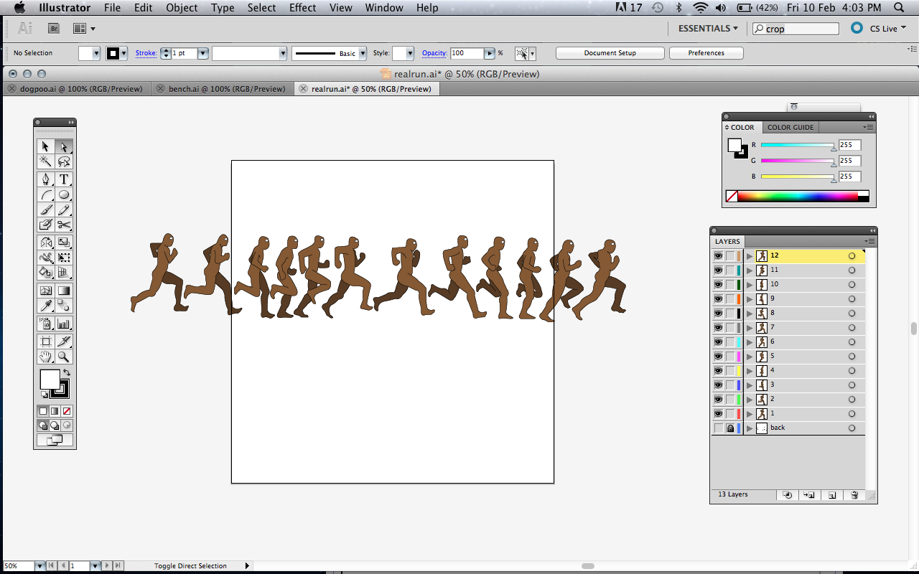Show the hidden back layer
This screenshot has width=919, height=574.
(x=718, y=428)
